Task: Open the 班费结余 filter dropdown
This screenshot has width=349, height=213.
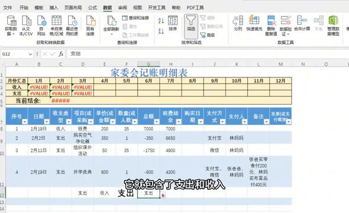Action: (x=179, y=121)
